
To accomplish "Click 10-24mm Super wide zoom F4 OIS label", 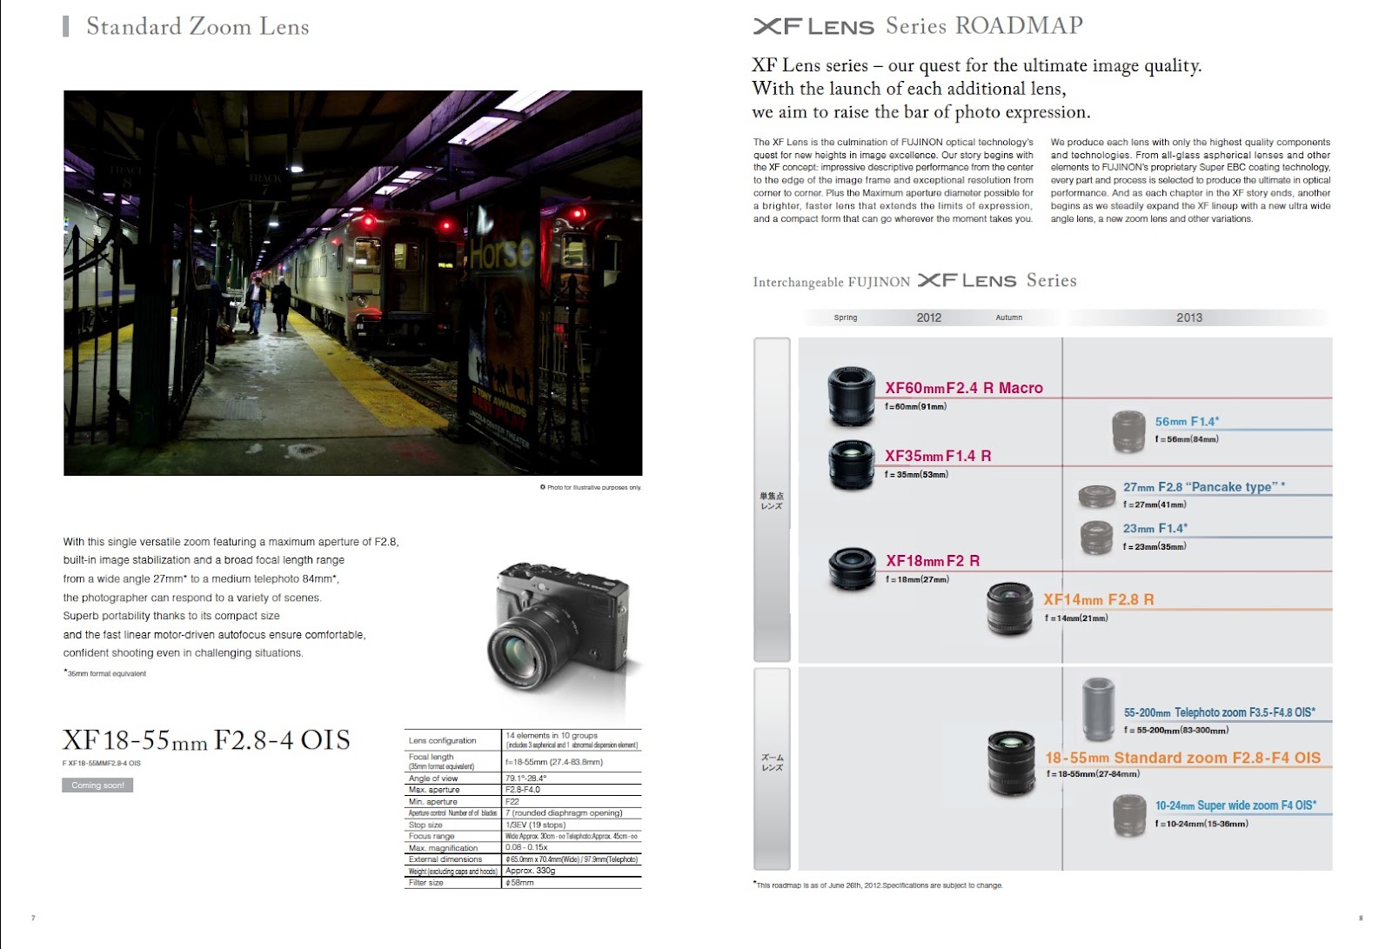I will (x=1235, y=805).
